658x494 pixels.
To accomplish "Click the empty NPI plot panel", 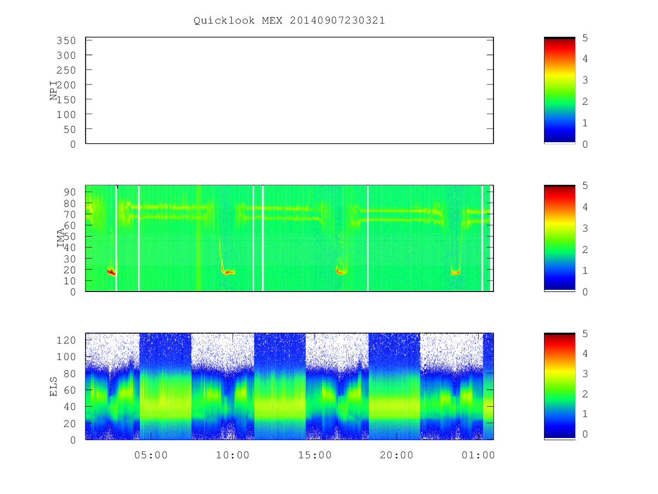I will coord(290,91).
